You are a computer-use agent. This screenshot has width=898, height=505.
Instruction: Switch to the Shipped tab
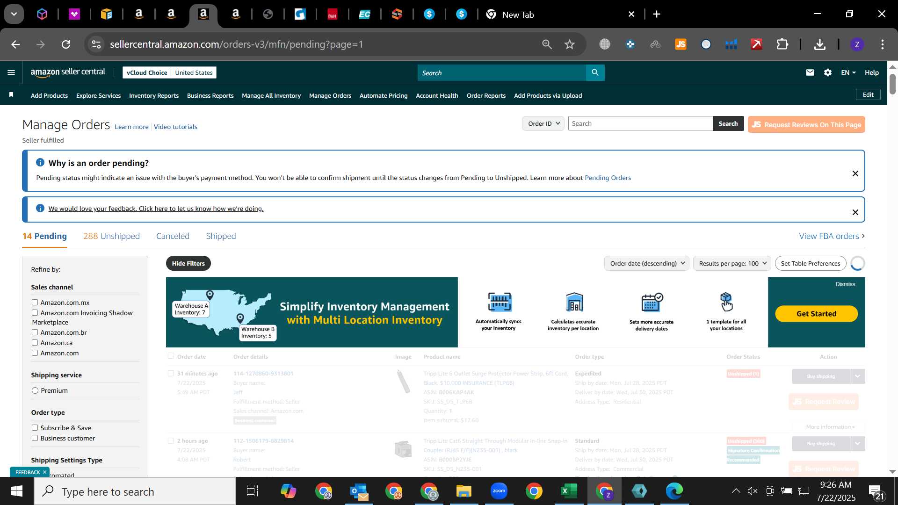[221, 236]
